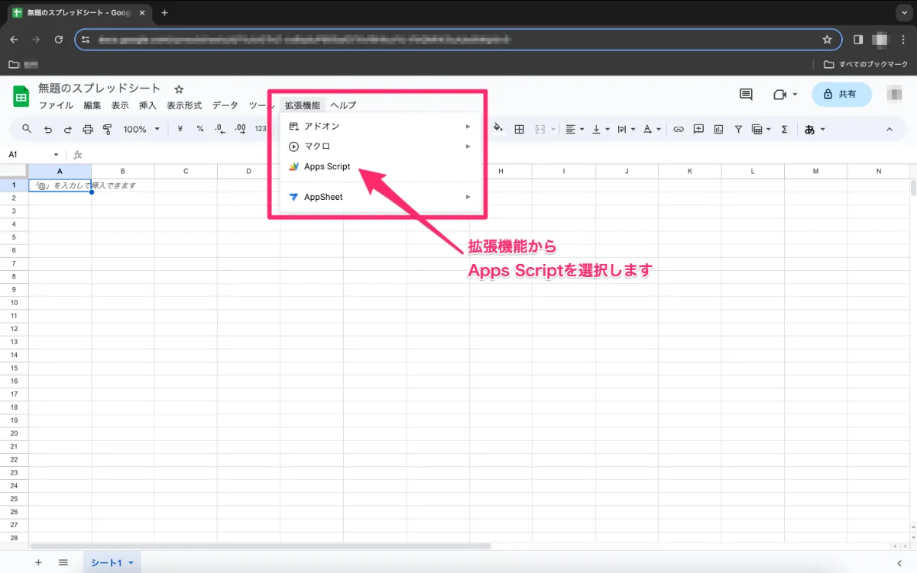Viewport: 917px width, 573px height.
Task: Open a new Chrome tab
Action: (x=164, y=13)
